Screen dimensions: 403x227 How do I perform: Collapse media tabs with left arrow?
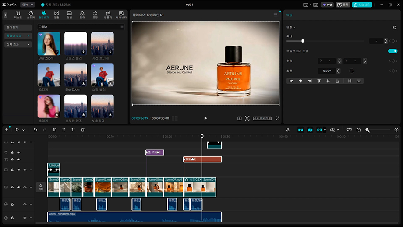click(x=5, y=15)
